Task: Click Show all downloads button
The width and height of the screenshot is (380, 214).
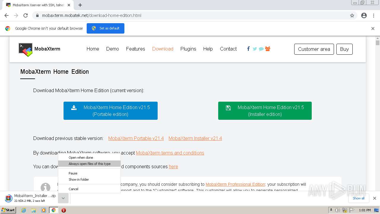Action: click(x=359, y=198)
